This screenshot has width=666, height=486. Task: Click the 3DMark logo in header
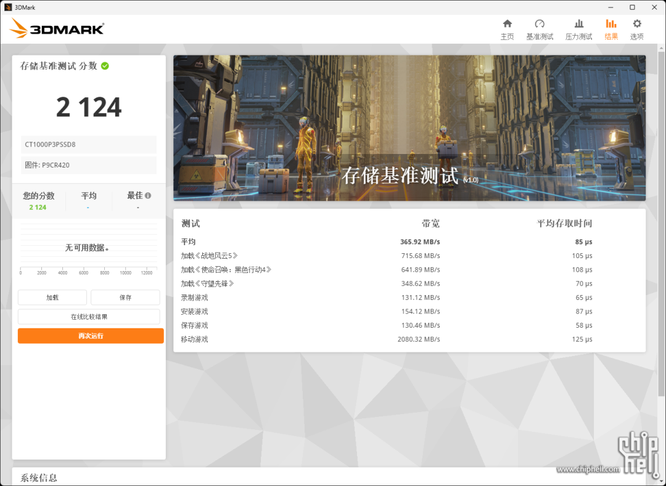point(57,28)
